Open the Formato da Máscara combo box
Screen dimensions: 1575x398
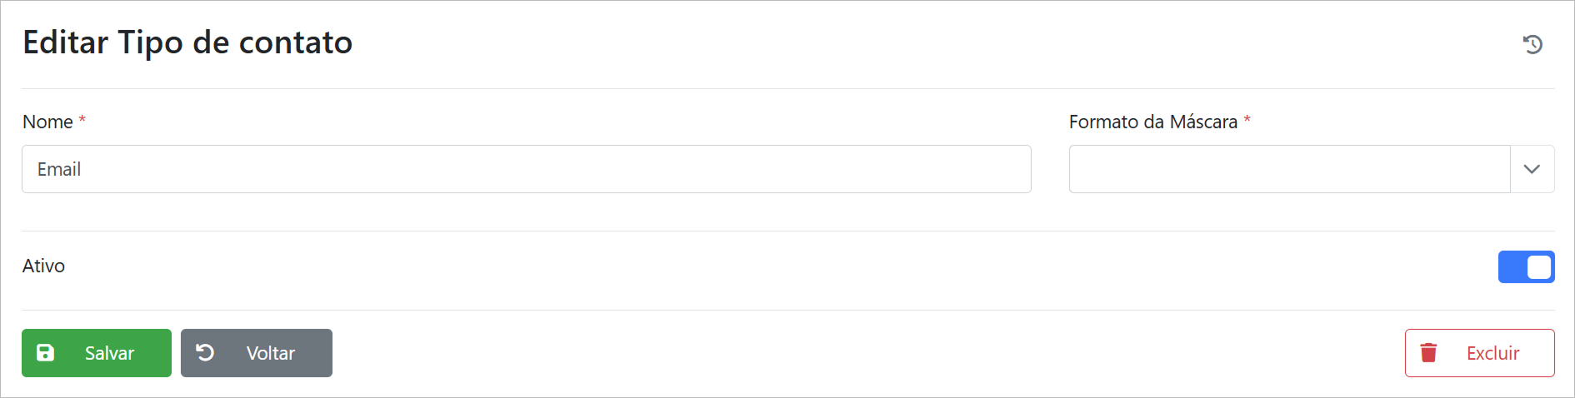1289,169
